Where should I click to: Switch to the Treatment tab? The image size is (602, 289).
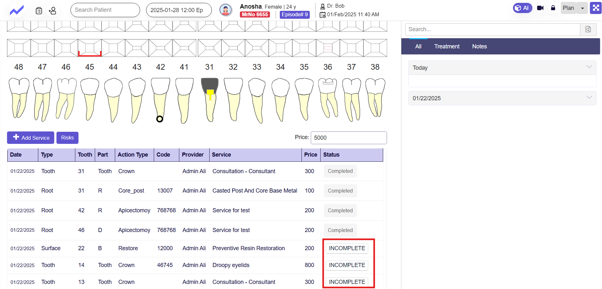tap(447, 46)
